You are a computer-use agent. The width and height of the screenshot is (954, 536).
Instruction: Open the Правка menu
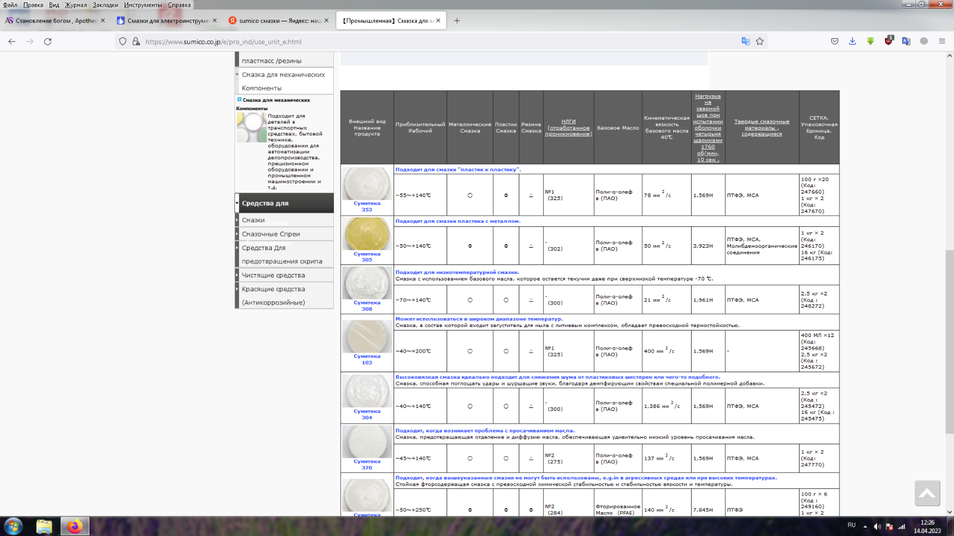point(33,5)
